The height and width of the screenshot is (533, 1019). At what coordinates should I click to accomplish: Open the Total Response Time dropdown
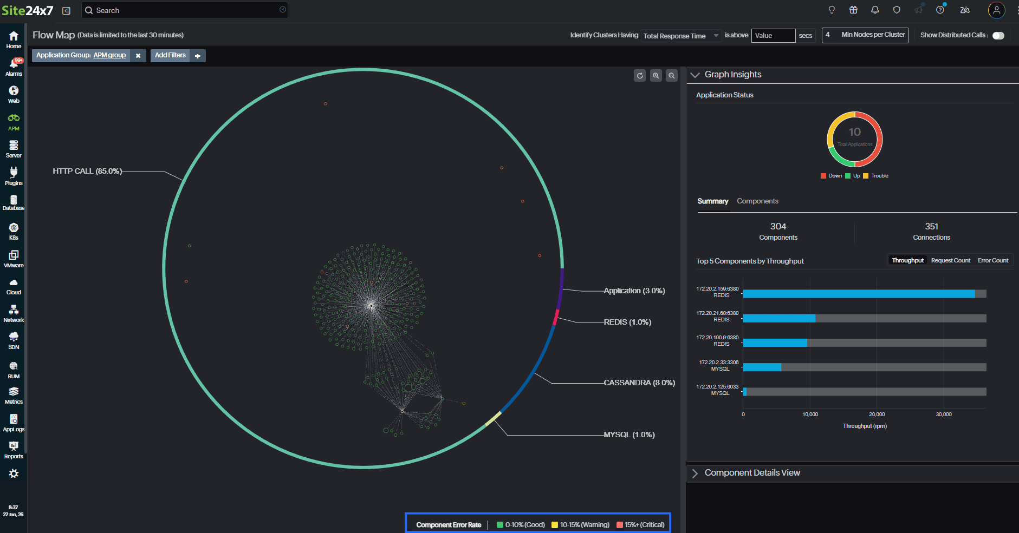tap(680, 35)
